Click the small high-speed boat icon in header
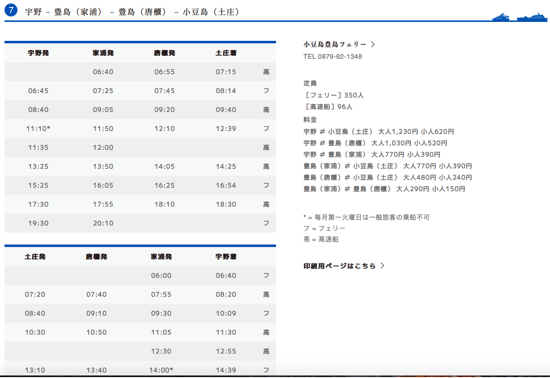This screenshot has height=378, width=550. (501, 17)
